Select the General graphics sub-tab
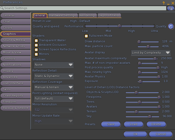Viewport: 175px width, 140px height. coord(39,16)
